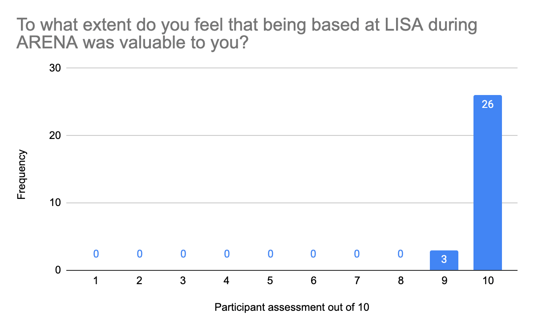Click the data label 3 on the bar
Image resolution: width=534 pixels, height=329 pixels.
(444, 260)
